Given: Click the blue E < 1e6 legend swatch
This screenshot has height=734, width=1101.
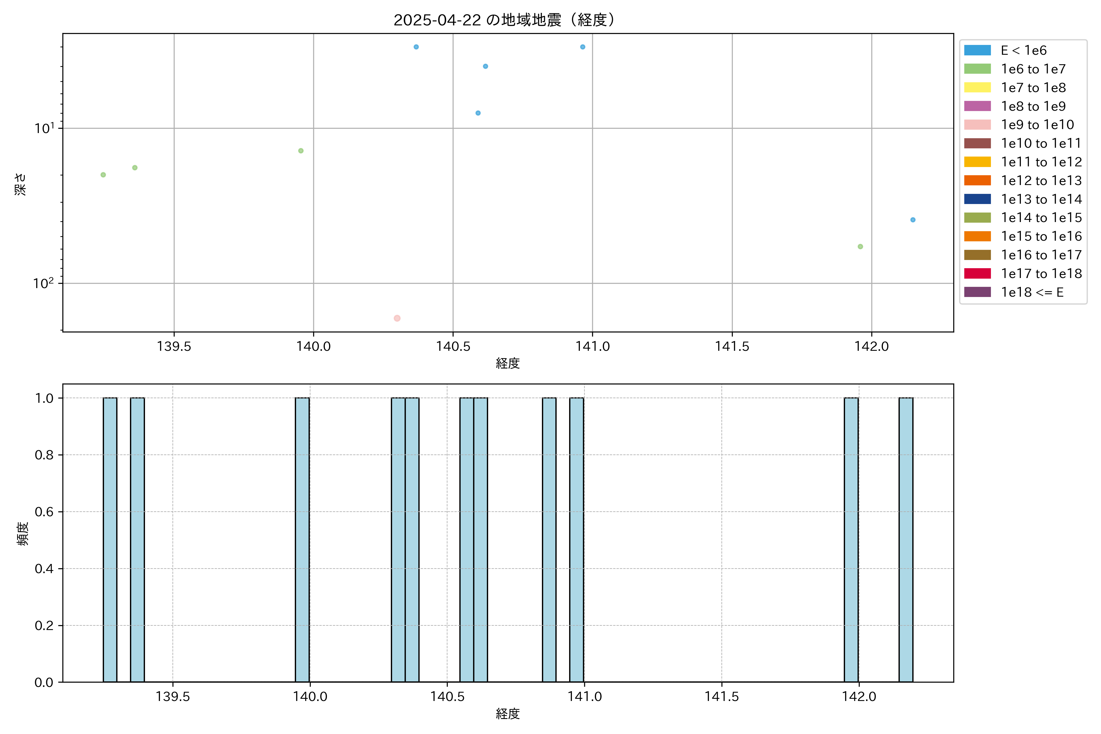Looking at the screenshot, I should [977, 50].
